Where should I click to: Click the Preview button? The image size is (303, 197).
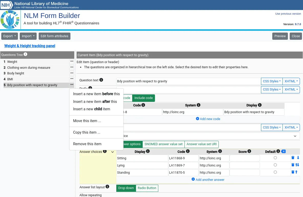pyautogui.click(x=280, y=36)
